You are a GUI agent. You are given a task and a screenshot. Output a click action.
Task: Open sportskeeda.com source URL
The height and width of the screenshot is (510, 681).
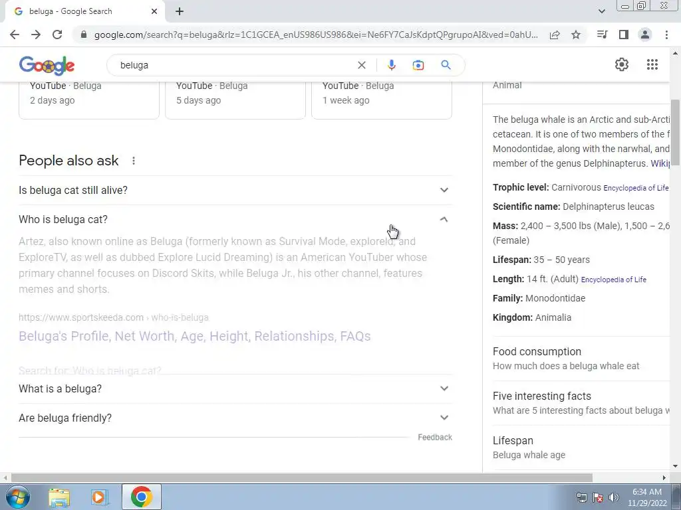tap(113, 317)
